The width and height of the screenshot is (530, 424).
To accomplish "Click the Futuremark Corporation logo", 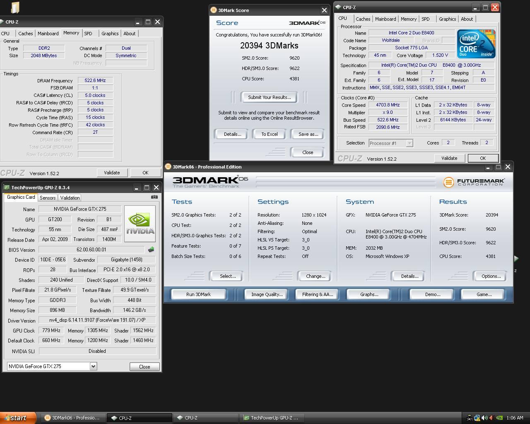I will click(x=474, y=182).
